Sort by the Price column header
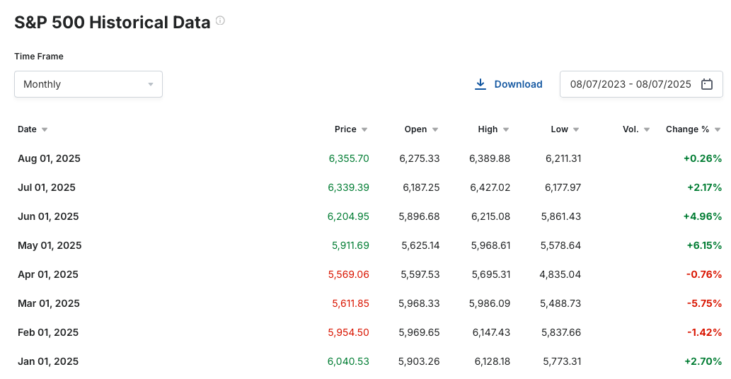Viewport: 731px width, 379px height. [345, 129]
